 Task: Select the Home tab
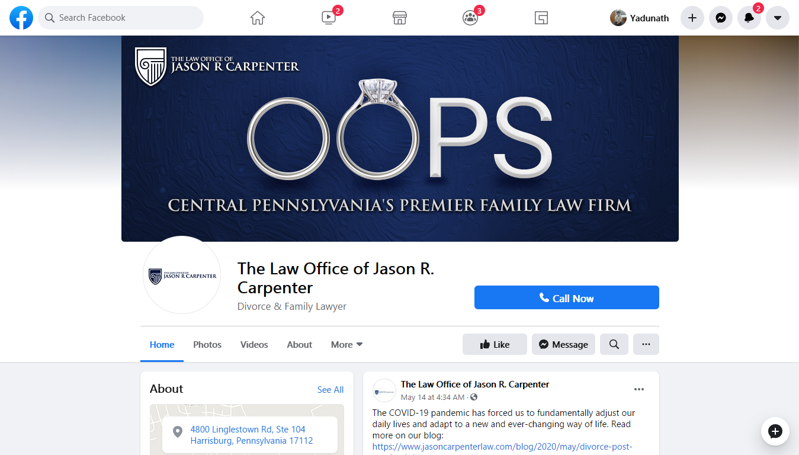pos(162,344)
